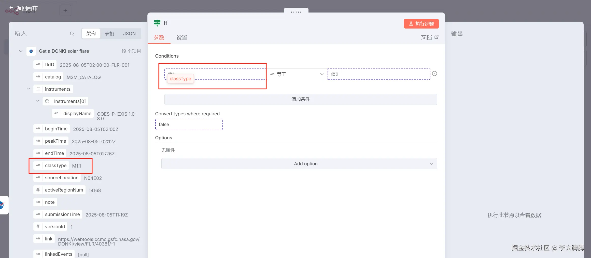This screenshot has height=258, width=591.
Task: Collapse the instruments[0] tree node
Action: coord(38,101)
